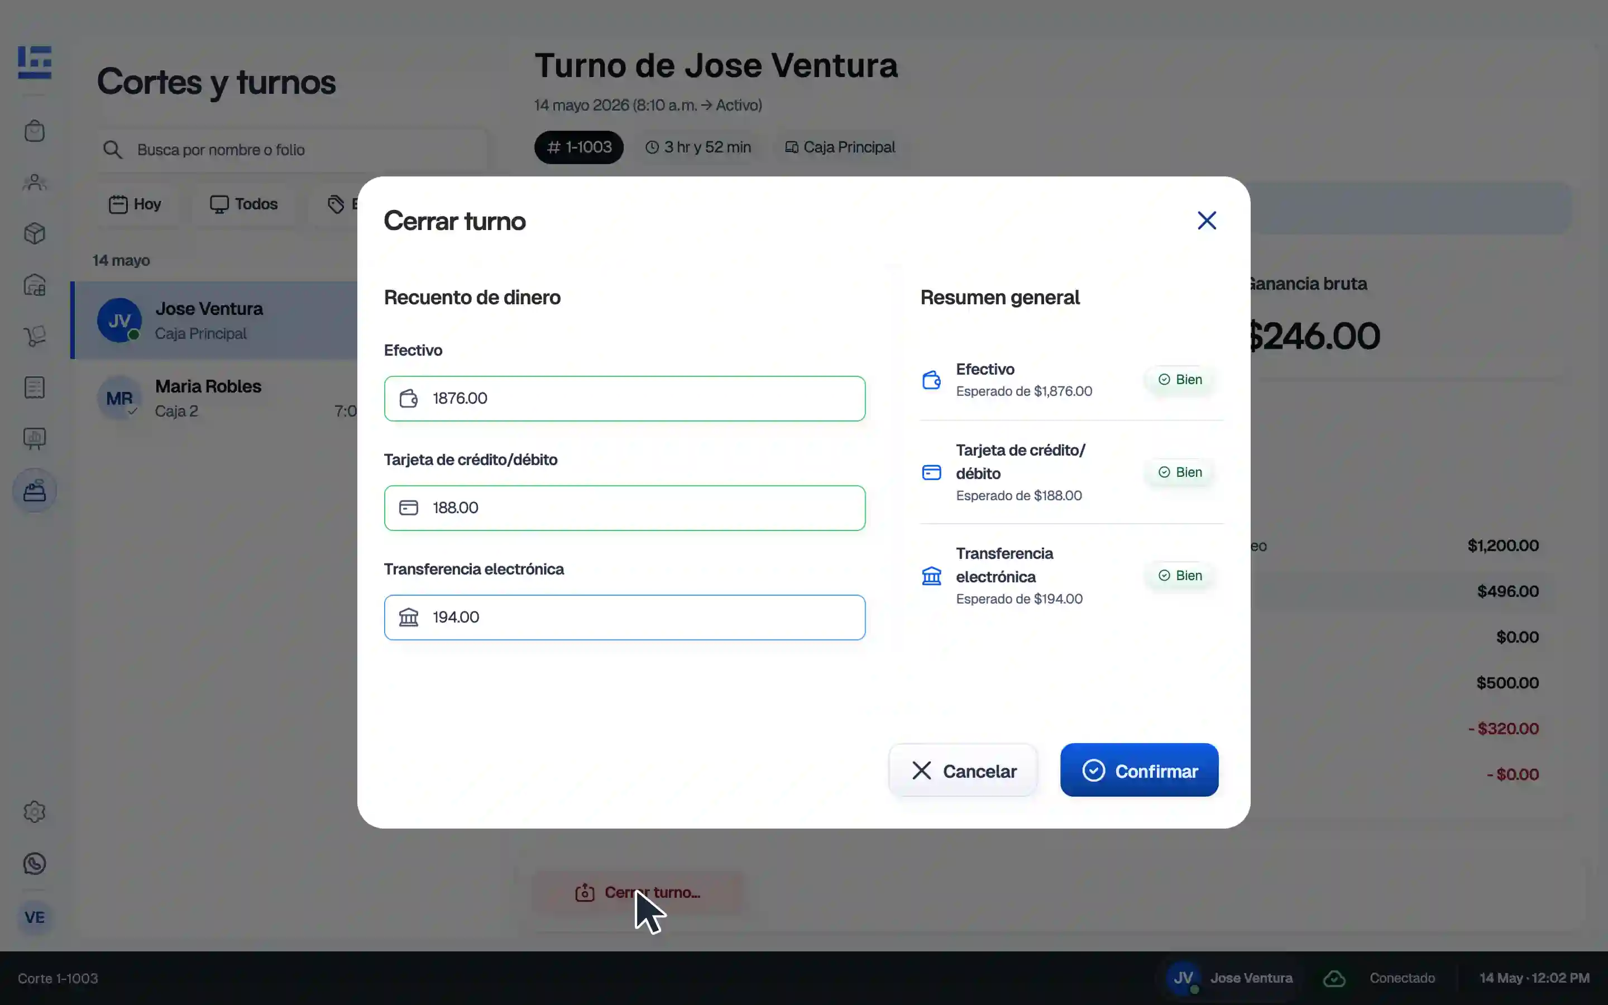This screenshot has height=1005, width=1608.
Task: Click the card icon in Tarjeta field
Action: pyautogui.click(x=409, y=509)
